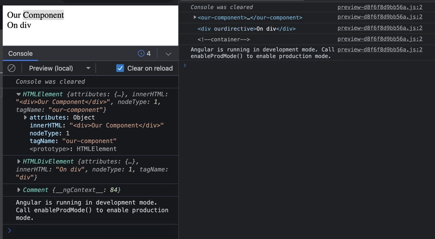Click the highlighted Component text in preview

pyautogui.click(x=43, y=15)
